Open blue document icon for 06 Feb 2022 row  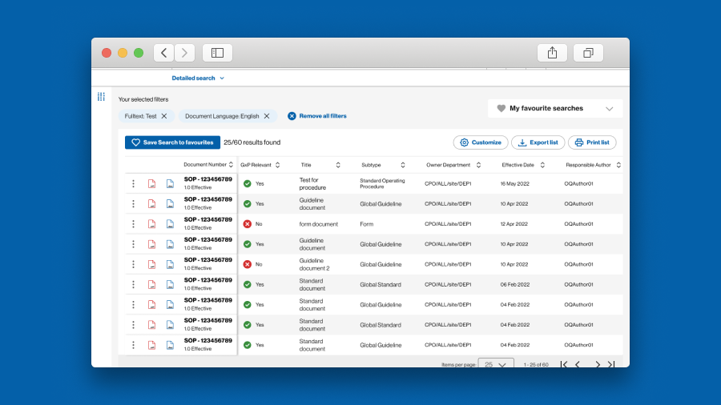coord(170,285)
